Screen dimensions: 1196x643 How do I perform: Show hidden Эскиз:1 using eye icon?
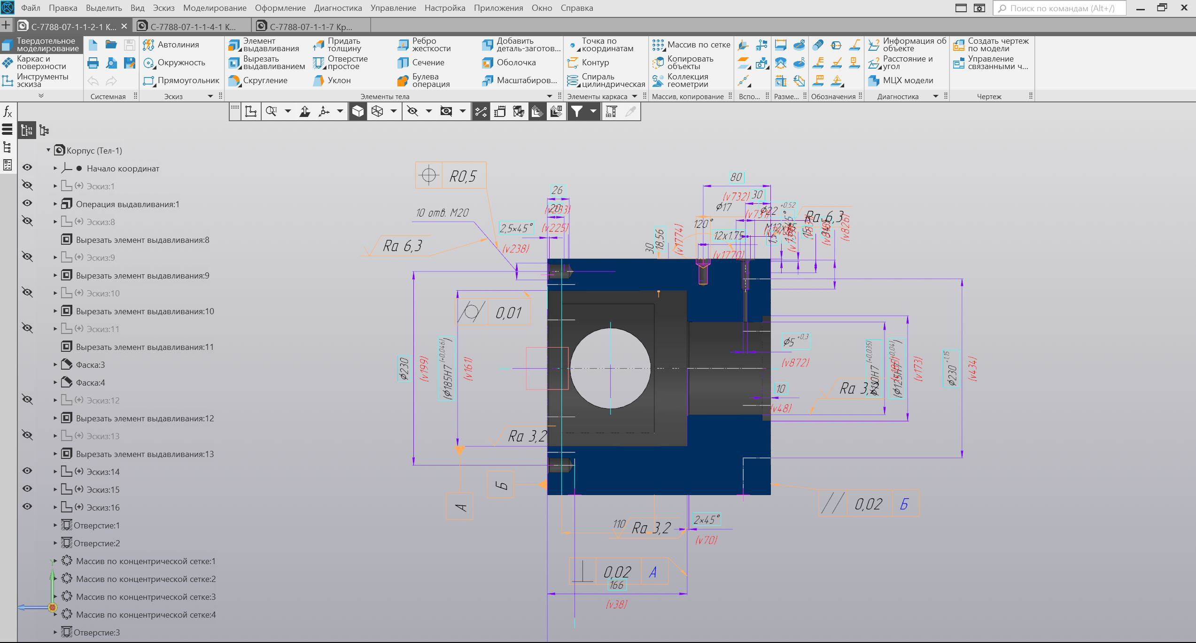[28, 186]
